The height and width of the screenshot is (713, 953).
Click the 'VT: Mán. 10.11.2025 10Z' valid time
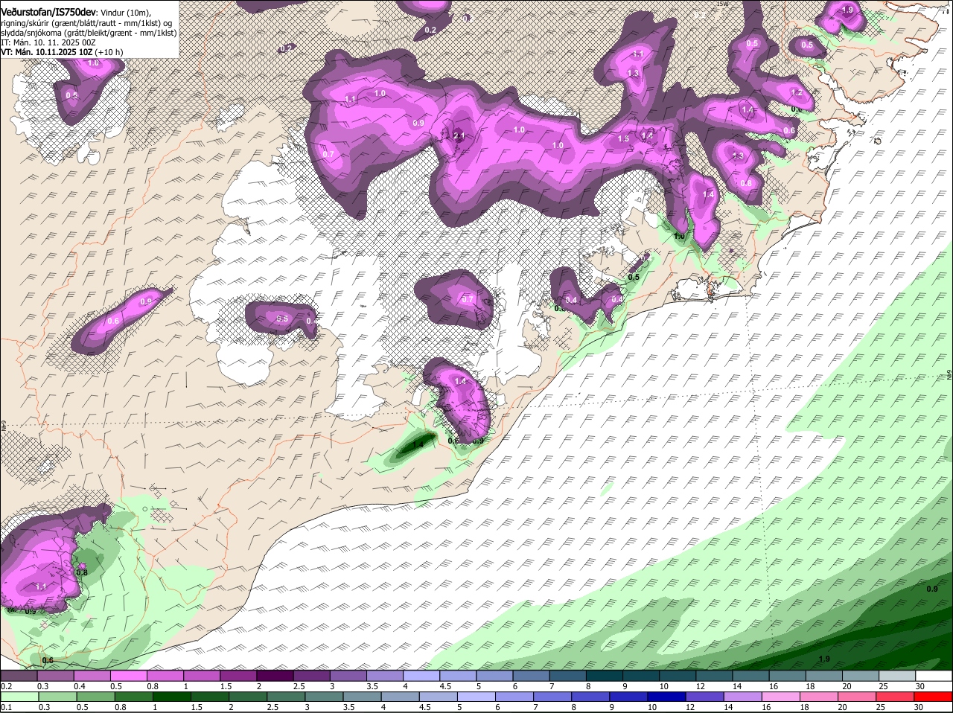pyautogui.click(x=47, y=52)
